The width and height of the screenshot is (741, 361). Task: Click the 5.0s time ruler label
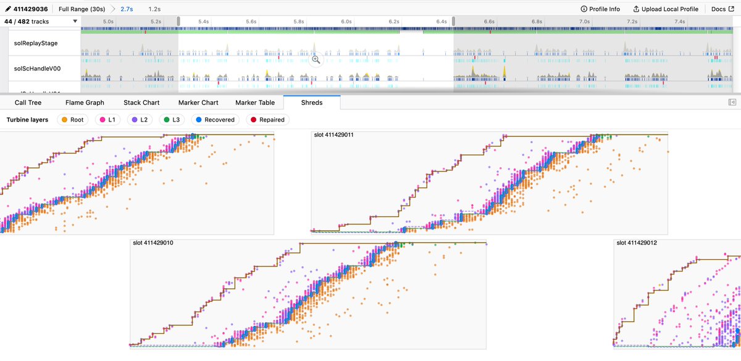(x=108, y=22)
